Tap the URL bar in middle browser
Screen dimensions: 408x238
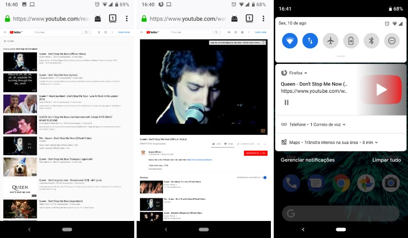click(x=187, y=18)
